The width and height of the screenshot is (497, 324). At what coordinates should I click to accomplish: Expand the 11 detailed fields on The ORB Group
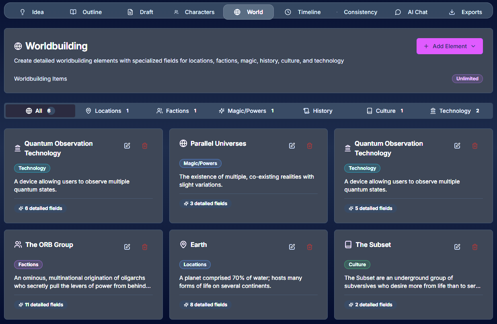click(40, 304)
